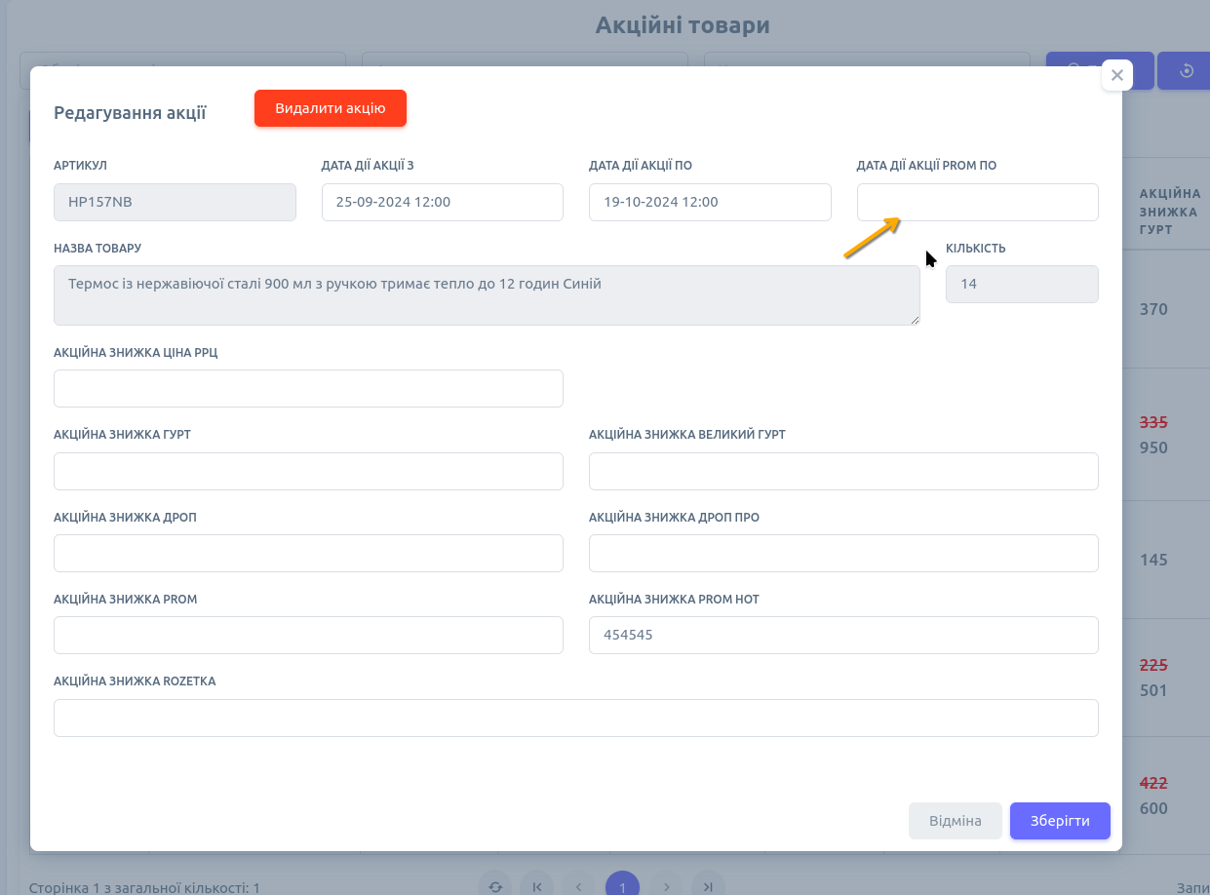Open the Дата дії акції з date picker

click(442, 202)
